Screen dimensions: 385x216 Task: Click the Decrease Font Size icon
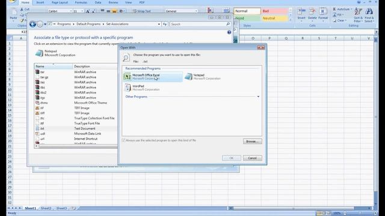(x=93, y=11)
